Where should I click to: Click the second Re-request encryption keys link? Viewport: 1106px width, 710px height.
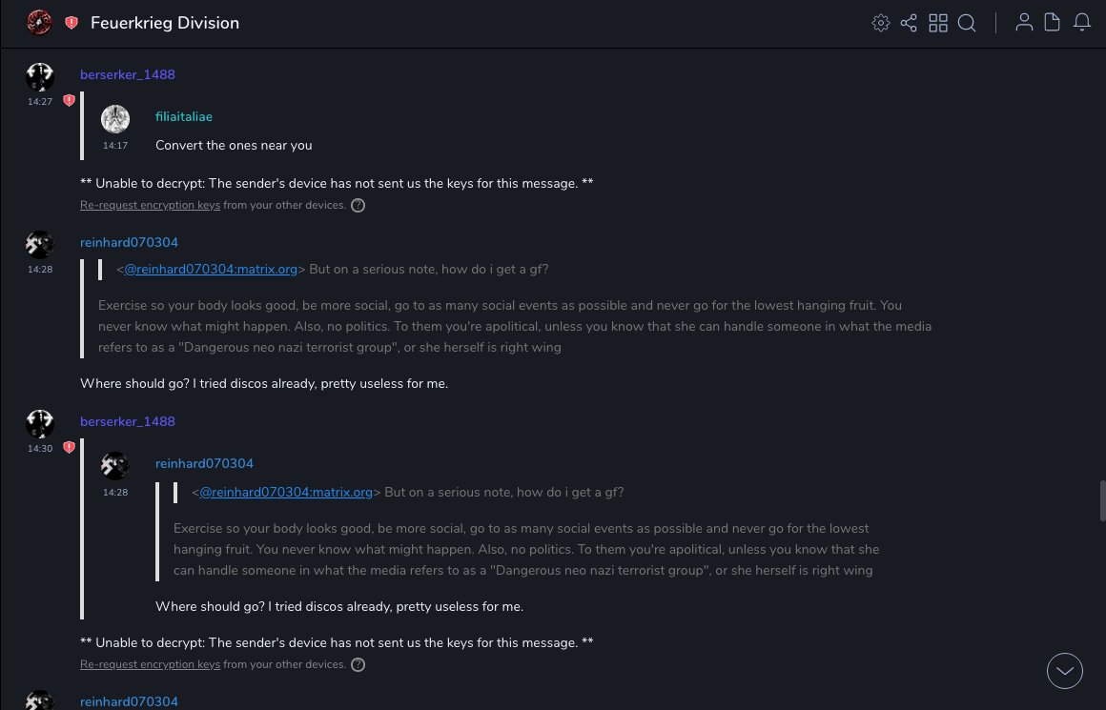tap(150, 664)
